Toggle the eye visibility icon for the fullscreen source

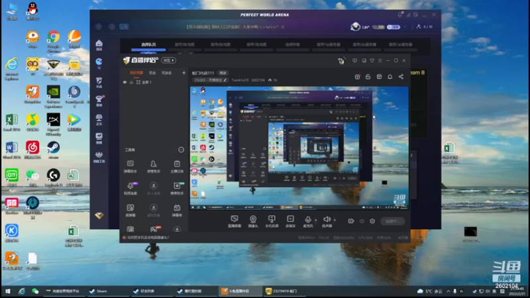125,82
